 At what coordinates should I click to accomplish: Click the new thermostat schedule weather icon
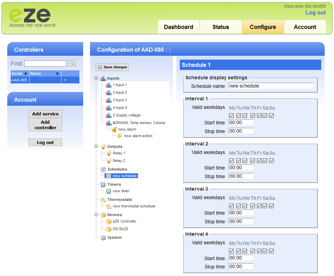[x=109, y=206]
